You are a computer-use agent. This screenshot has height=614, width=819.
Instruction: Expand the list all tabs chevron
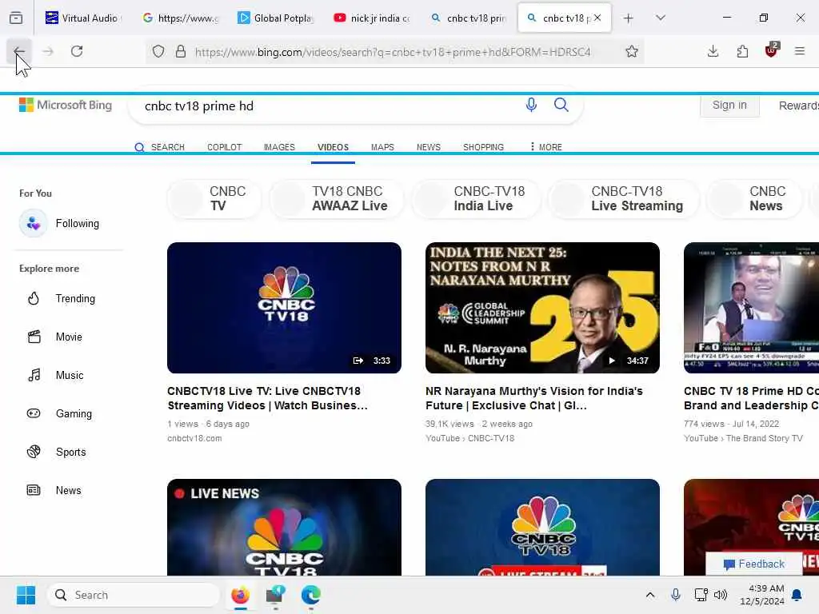click(661, 18)
